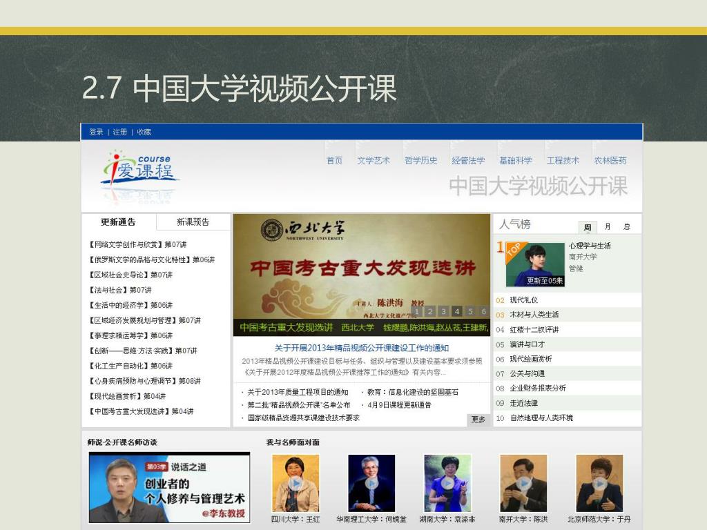This screenshot has width=707, height=530.
Task: Open 心身疾病预防与心理调节 第08讲
Action: (145, 381)
